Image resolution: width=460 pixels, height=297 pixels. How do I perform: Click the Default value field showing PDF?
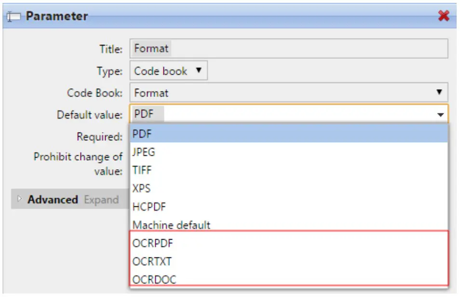pos(280,115)
